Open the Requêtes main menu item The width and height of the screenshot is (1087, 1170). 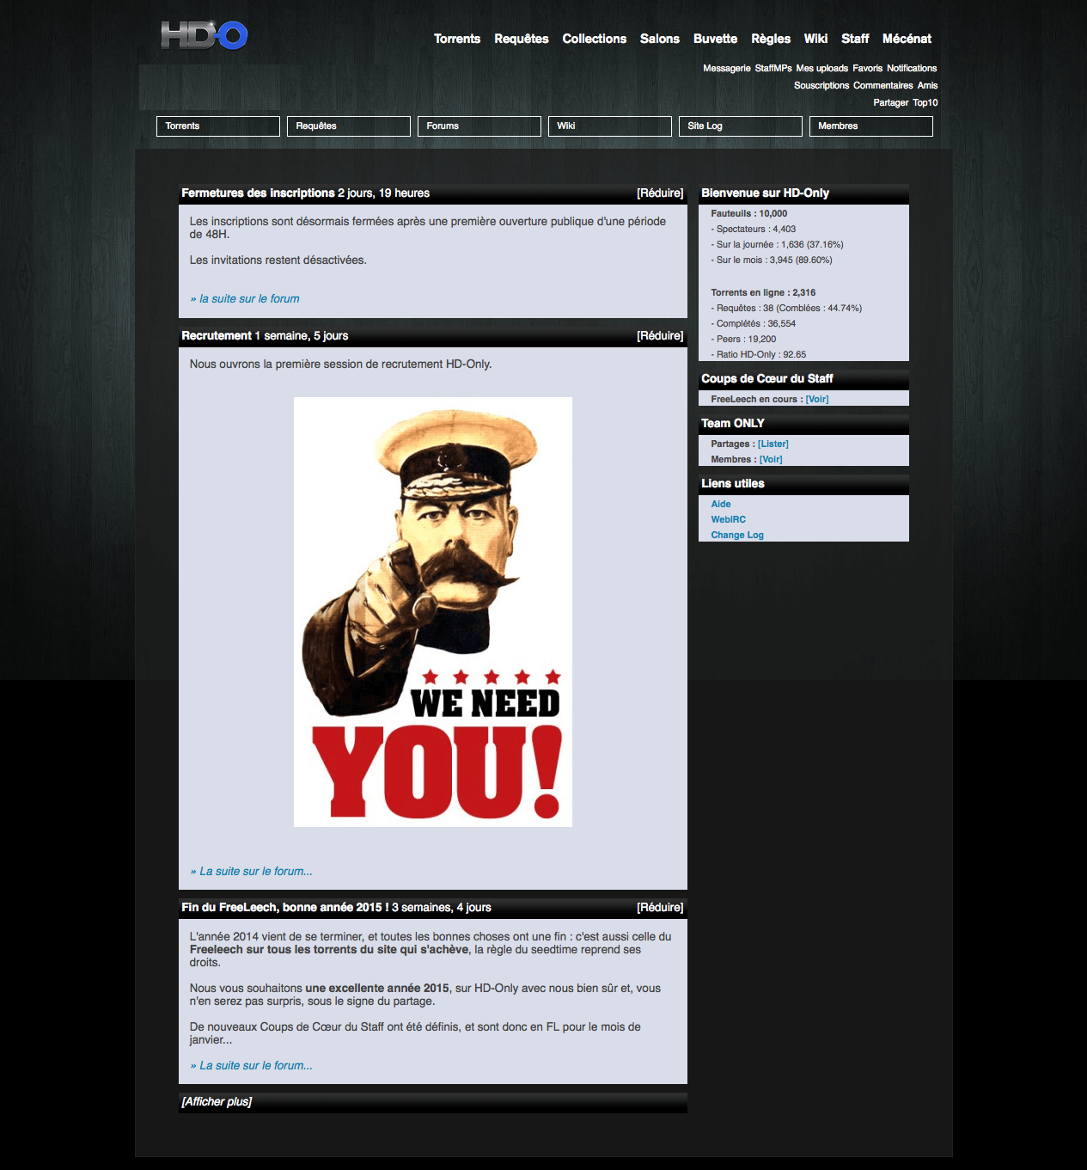pyautogui.click(x=522, y=39)
